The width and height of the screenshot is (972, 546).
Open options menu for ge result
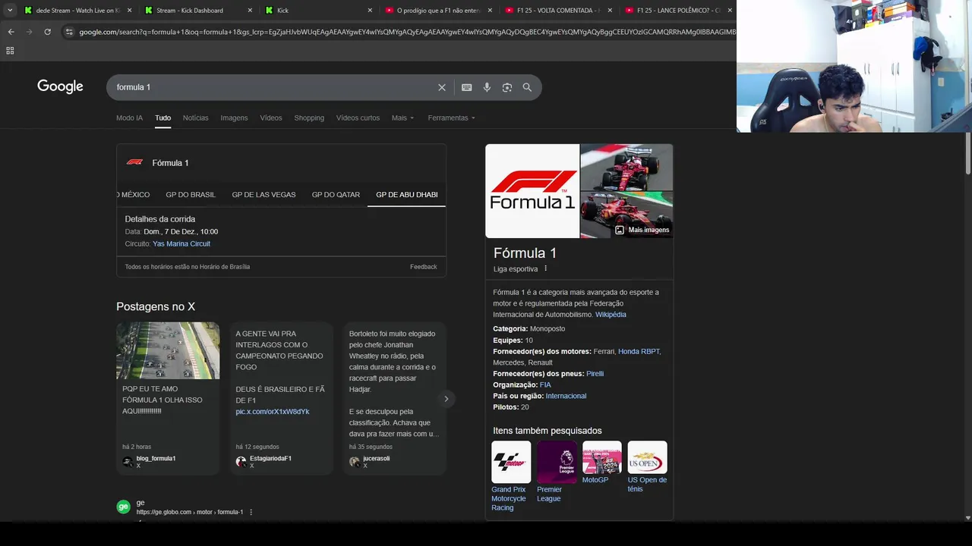click(x=251, y=512)
